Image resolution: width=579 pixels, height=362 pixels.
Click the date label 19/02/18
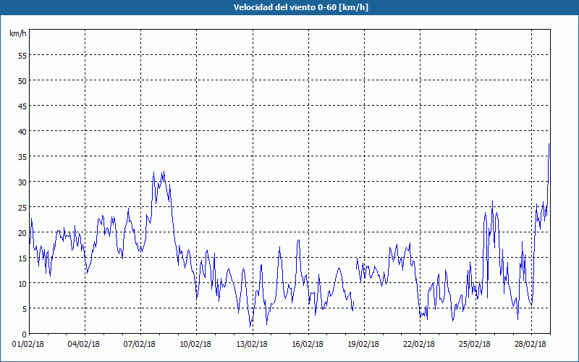point(363,344)
